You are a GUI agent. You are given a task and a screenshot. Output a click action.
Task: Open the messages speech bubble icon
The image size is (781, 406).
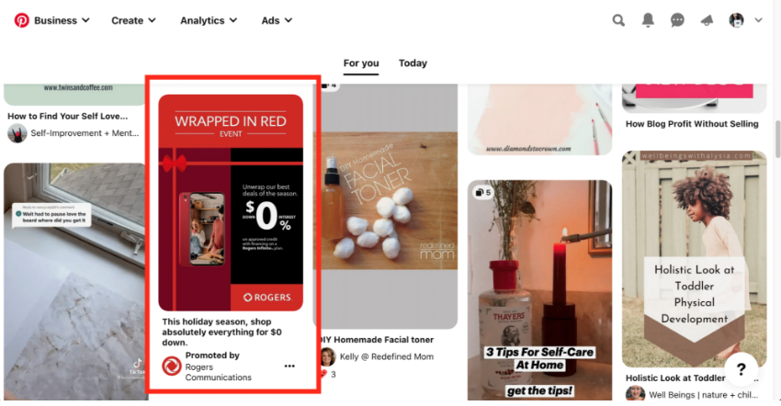coord(677,20)
